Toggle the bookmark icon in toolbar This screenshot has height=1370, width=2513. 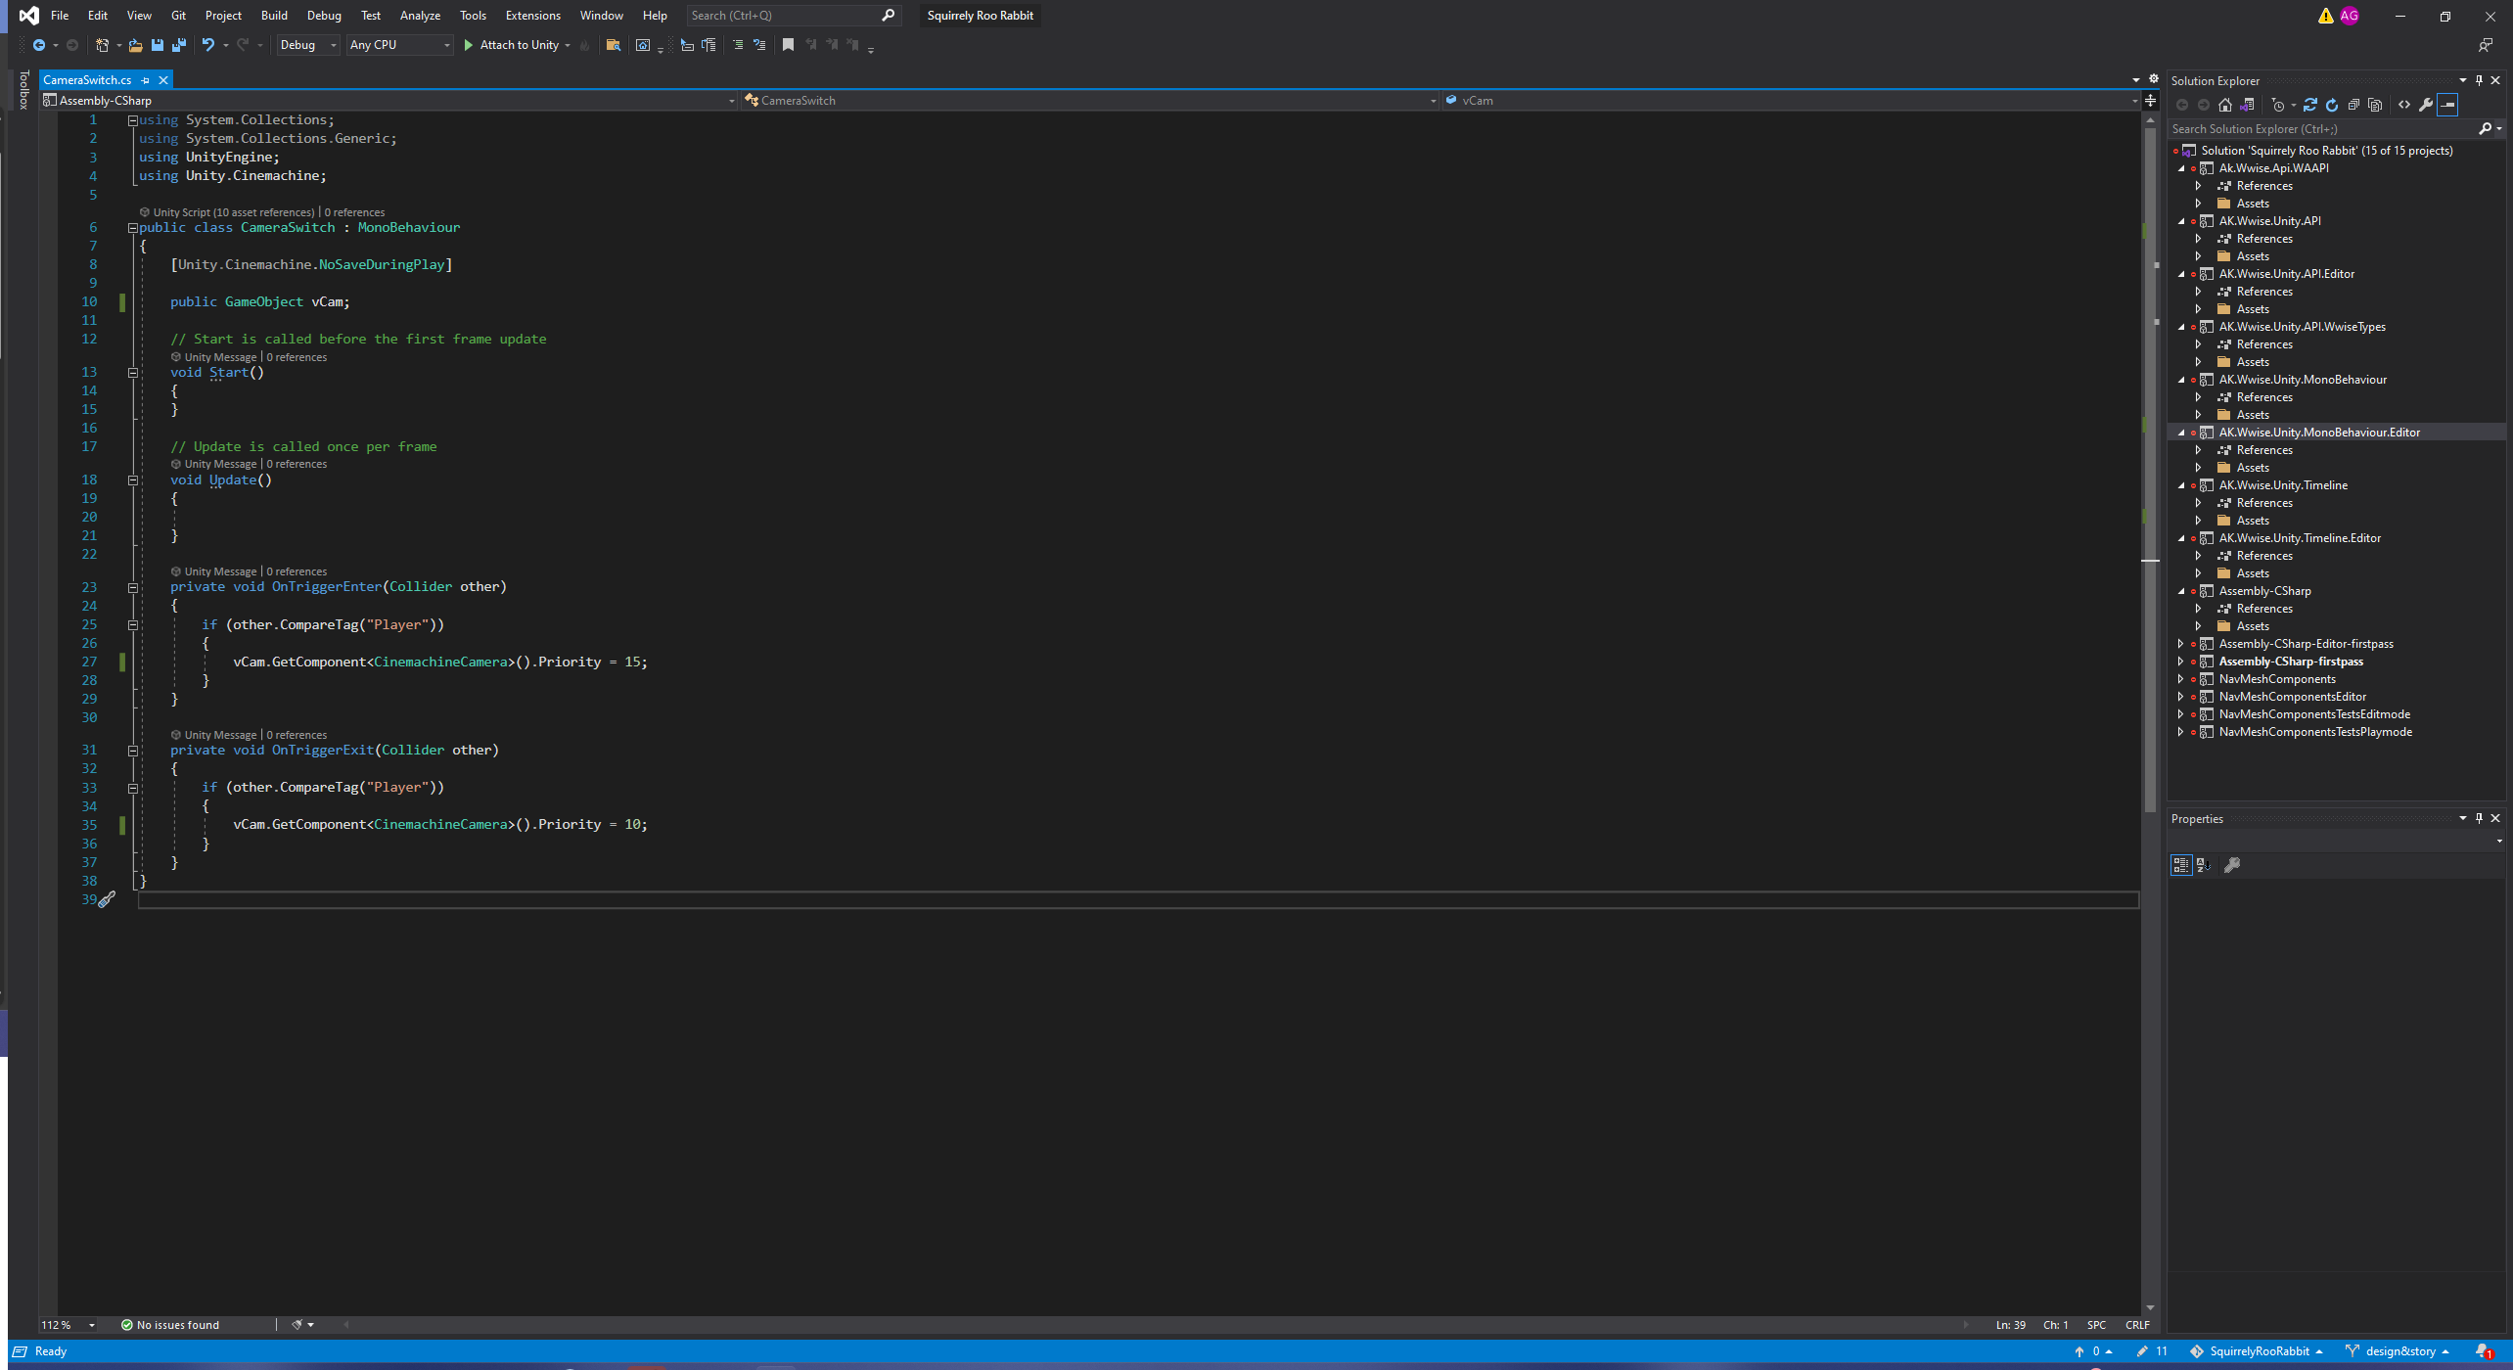click(x=788, y=45)
